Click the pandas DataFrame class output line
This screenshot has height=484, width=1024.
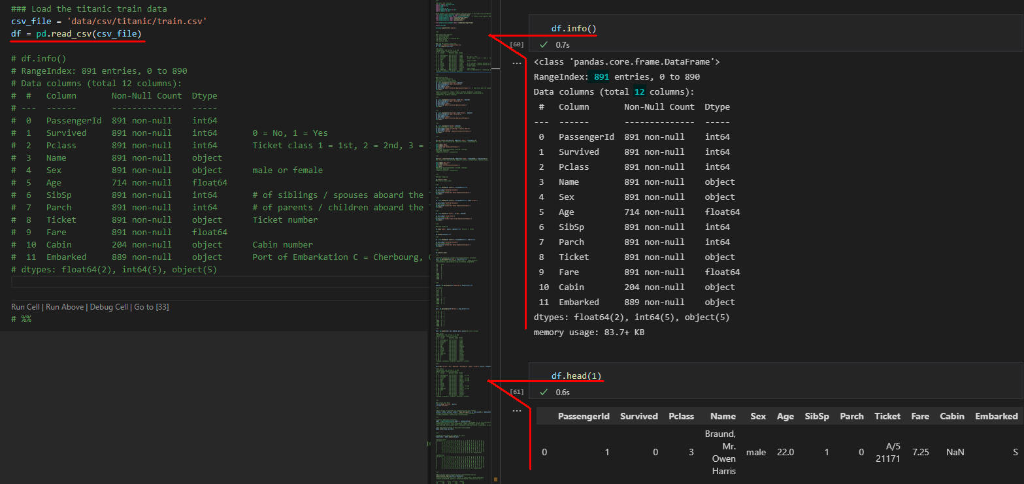click(x=627, y=62)
